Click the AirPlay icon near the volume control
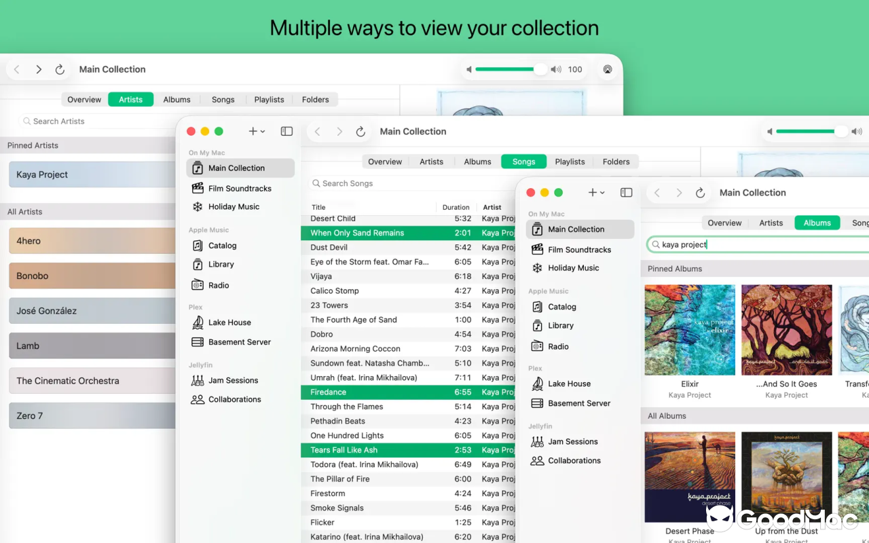The width and height of the screenshot is (869, 543). click(608, 69)
